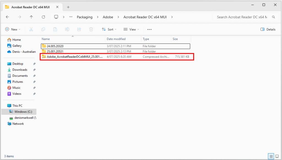Click the Copy icon in toolbar
This screenshot has width=282, height=160.
pyautogui.click(x=43, y=29)
